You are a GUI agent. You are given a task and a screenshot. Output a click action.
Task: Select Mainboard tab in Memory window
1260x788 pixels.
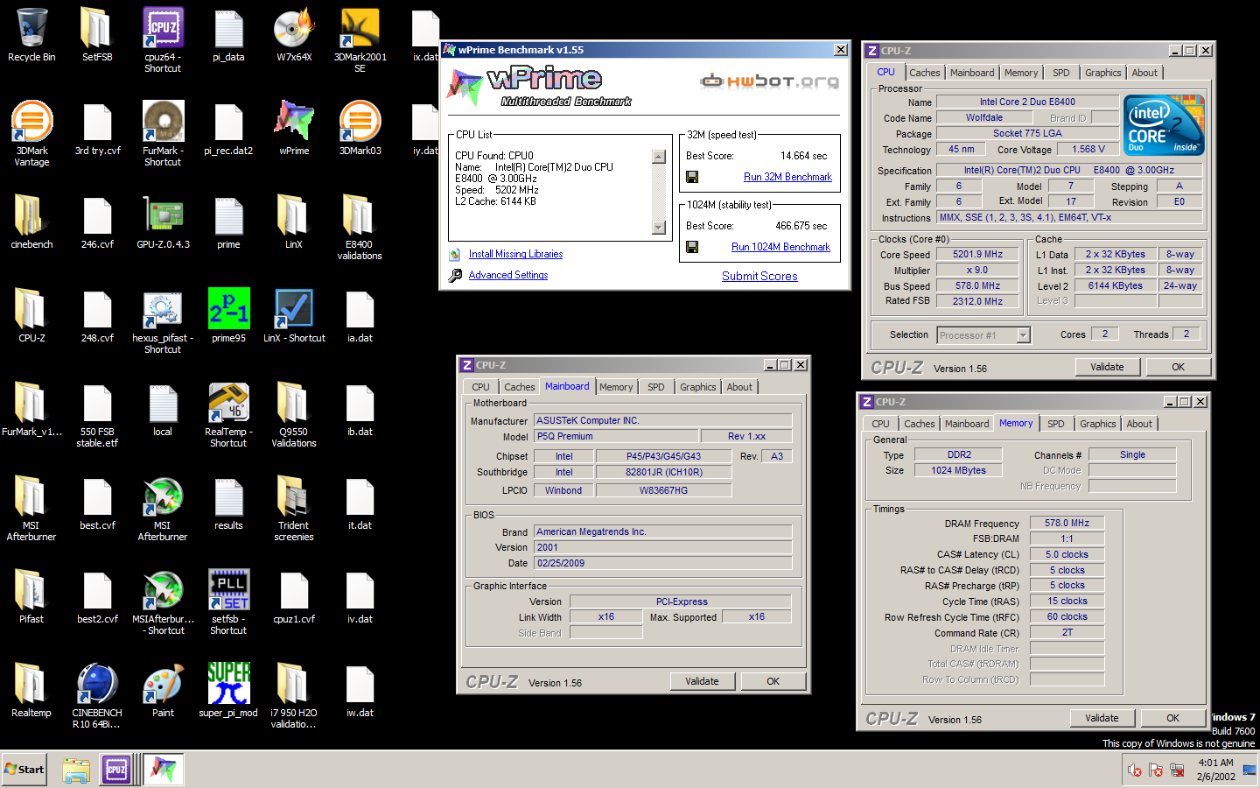click(967, 424)
